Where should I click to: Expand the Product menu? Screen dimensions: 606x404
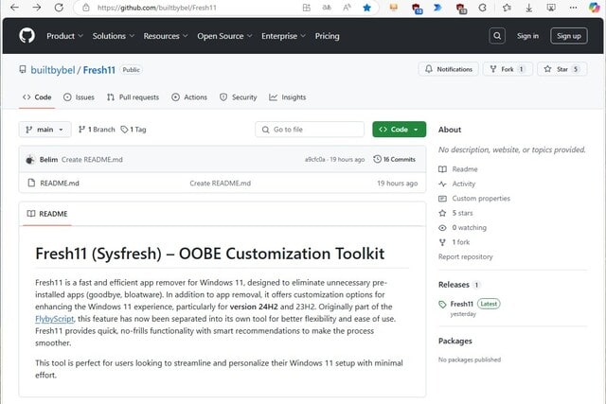pyautogui.click(x=64, y=36)
